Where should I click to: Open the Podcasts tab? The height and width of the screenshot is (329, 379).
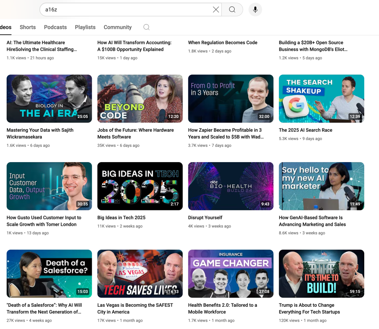[55, 27]
